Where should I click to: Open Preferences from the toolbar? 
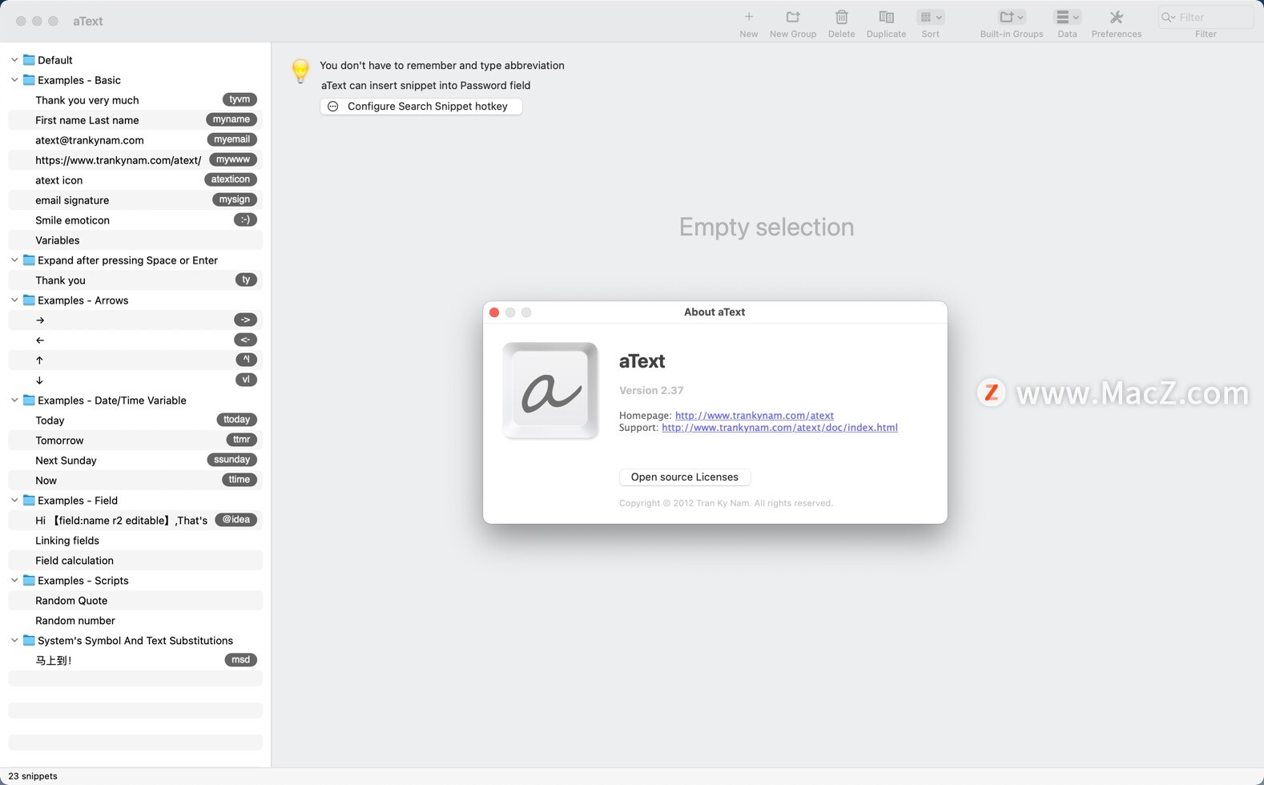pyautogui.click(x=1116, y=17)
